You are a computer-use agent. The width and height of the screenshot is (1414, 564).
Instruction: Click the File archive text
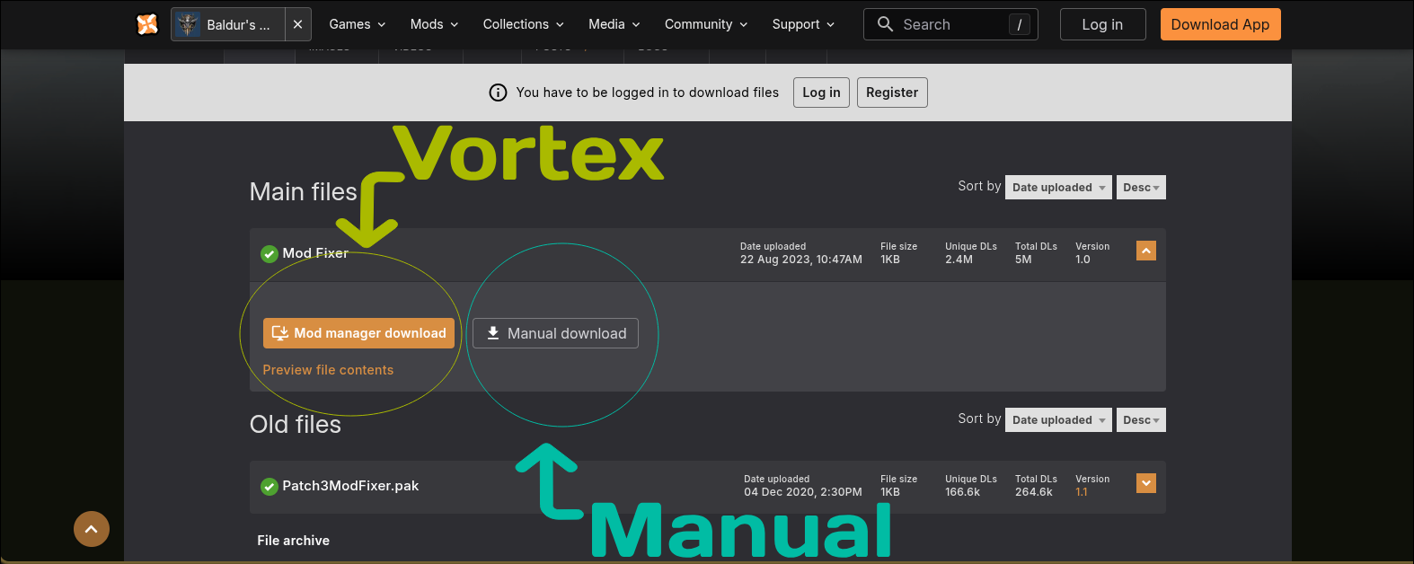tap(294, 541)
